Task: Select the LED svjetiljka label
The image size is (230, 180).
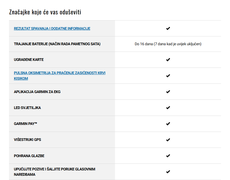Action: click(27, 108)
